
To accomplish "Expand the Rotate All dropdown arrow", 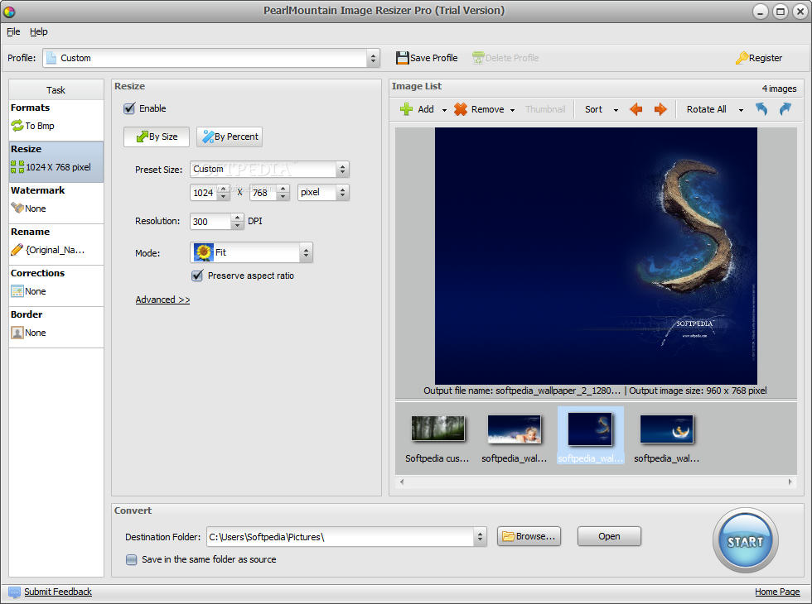I will click(741, 109).
